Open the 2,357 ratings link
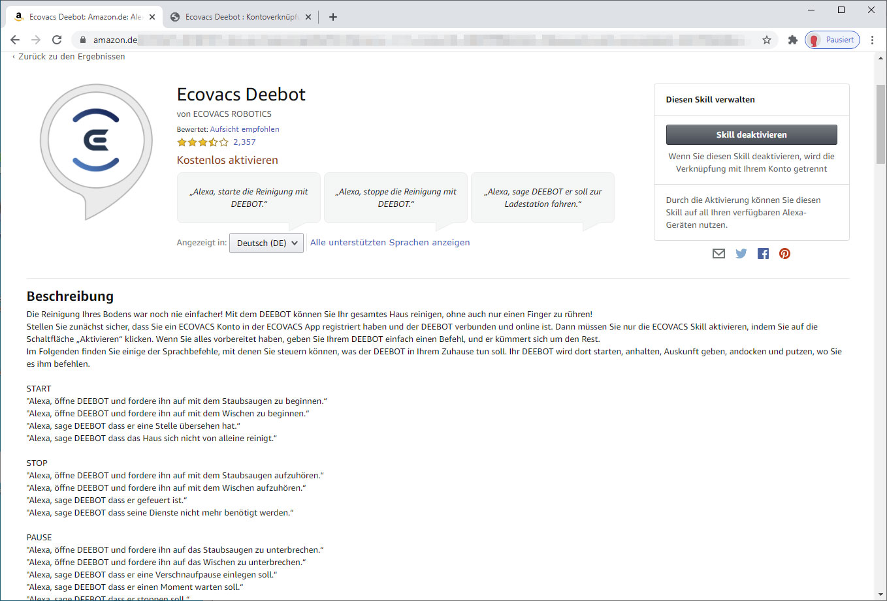This screenshot has height=601, width=887. 244,142
